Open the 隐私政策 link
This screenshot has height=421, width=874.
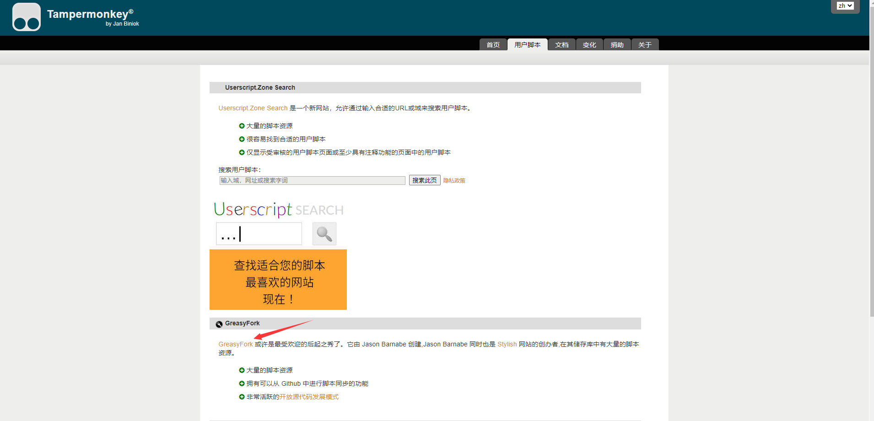[x=454, y=181]
